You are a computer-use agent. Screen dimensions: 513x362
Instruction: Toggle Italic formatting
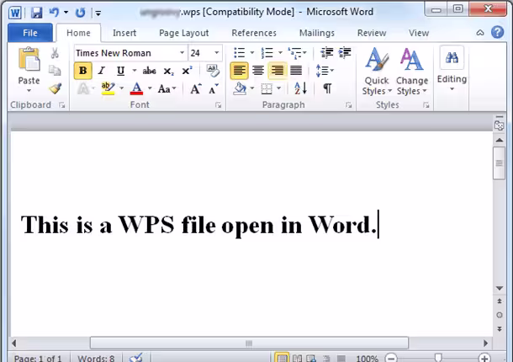[x=102, y=71]
